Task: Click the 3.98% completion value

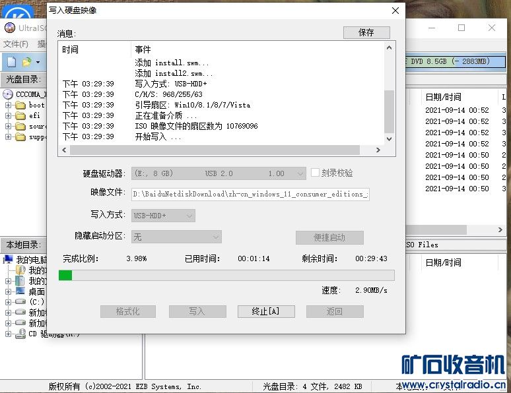Action: 136,258
